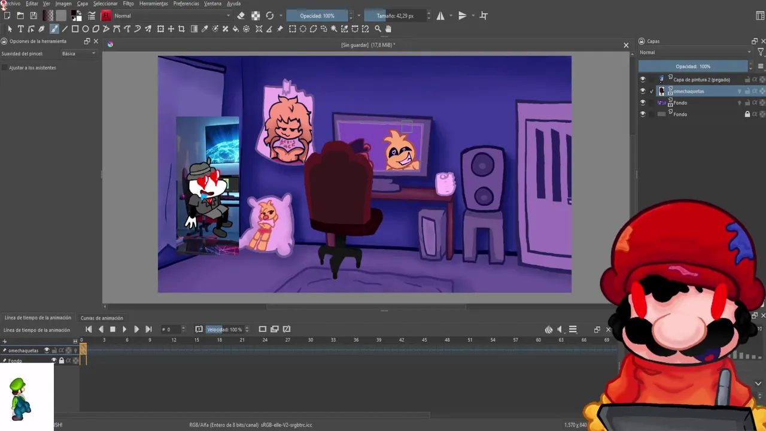Open the brush blending mode Normal dropdown
Screen dimensions: 766x431
click(x=172, y=16)
